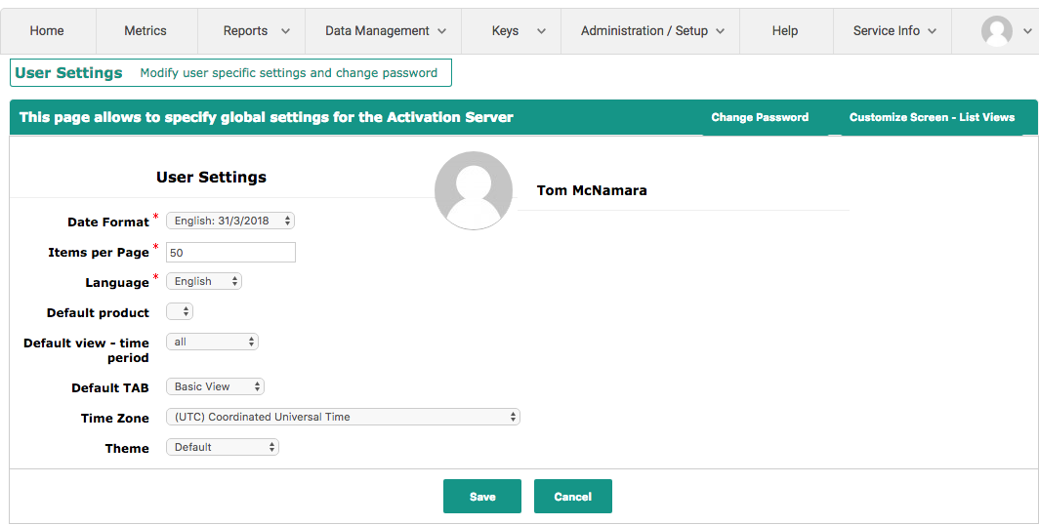Open the Change Password link
1039x525 pixels.
760,117
